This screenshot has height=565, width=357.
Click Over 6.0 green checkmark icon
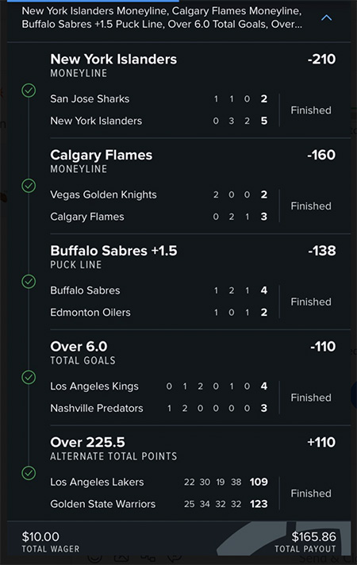pos(29,378)
